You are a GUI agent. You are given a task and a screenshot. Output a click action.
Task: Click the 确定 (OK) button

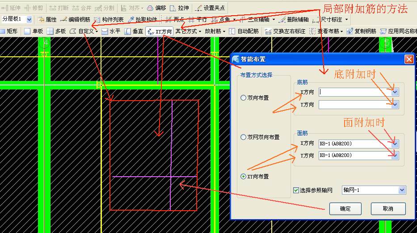tap(345, 208)
